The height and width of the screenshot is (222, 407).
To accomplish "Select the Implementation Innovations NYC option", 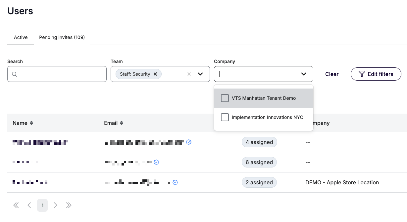I will pos(264,117).
